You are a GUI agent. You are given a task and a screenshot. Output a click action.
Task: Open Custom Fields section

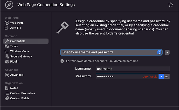coord(19,98)
